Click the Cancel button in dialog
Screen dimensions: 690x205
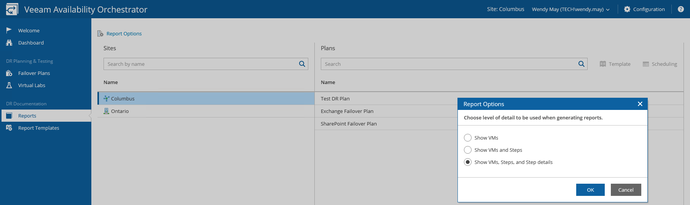(x=626, y=190)
